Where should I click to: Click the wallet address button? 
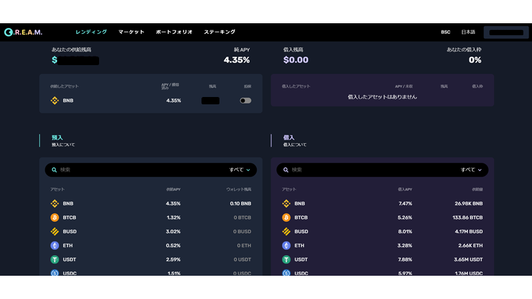(506, 33)
